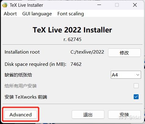Close the TeX Live Installer window
Image resolution: width=145 pixels, height=124 pixels.
(x=135, y=5)
